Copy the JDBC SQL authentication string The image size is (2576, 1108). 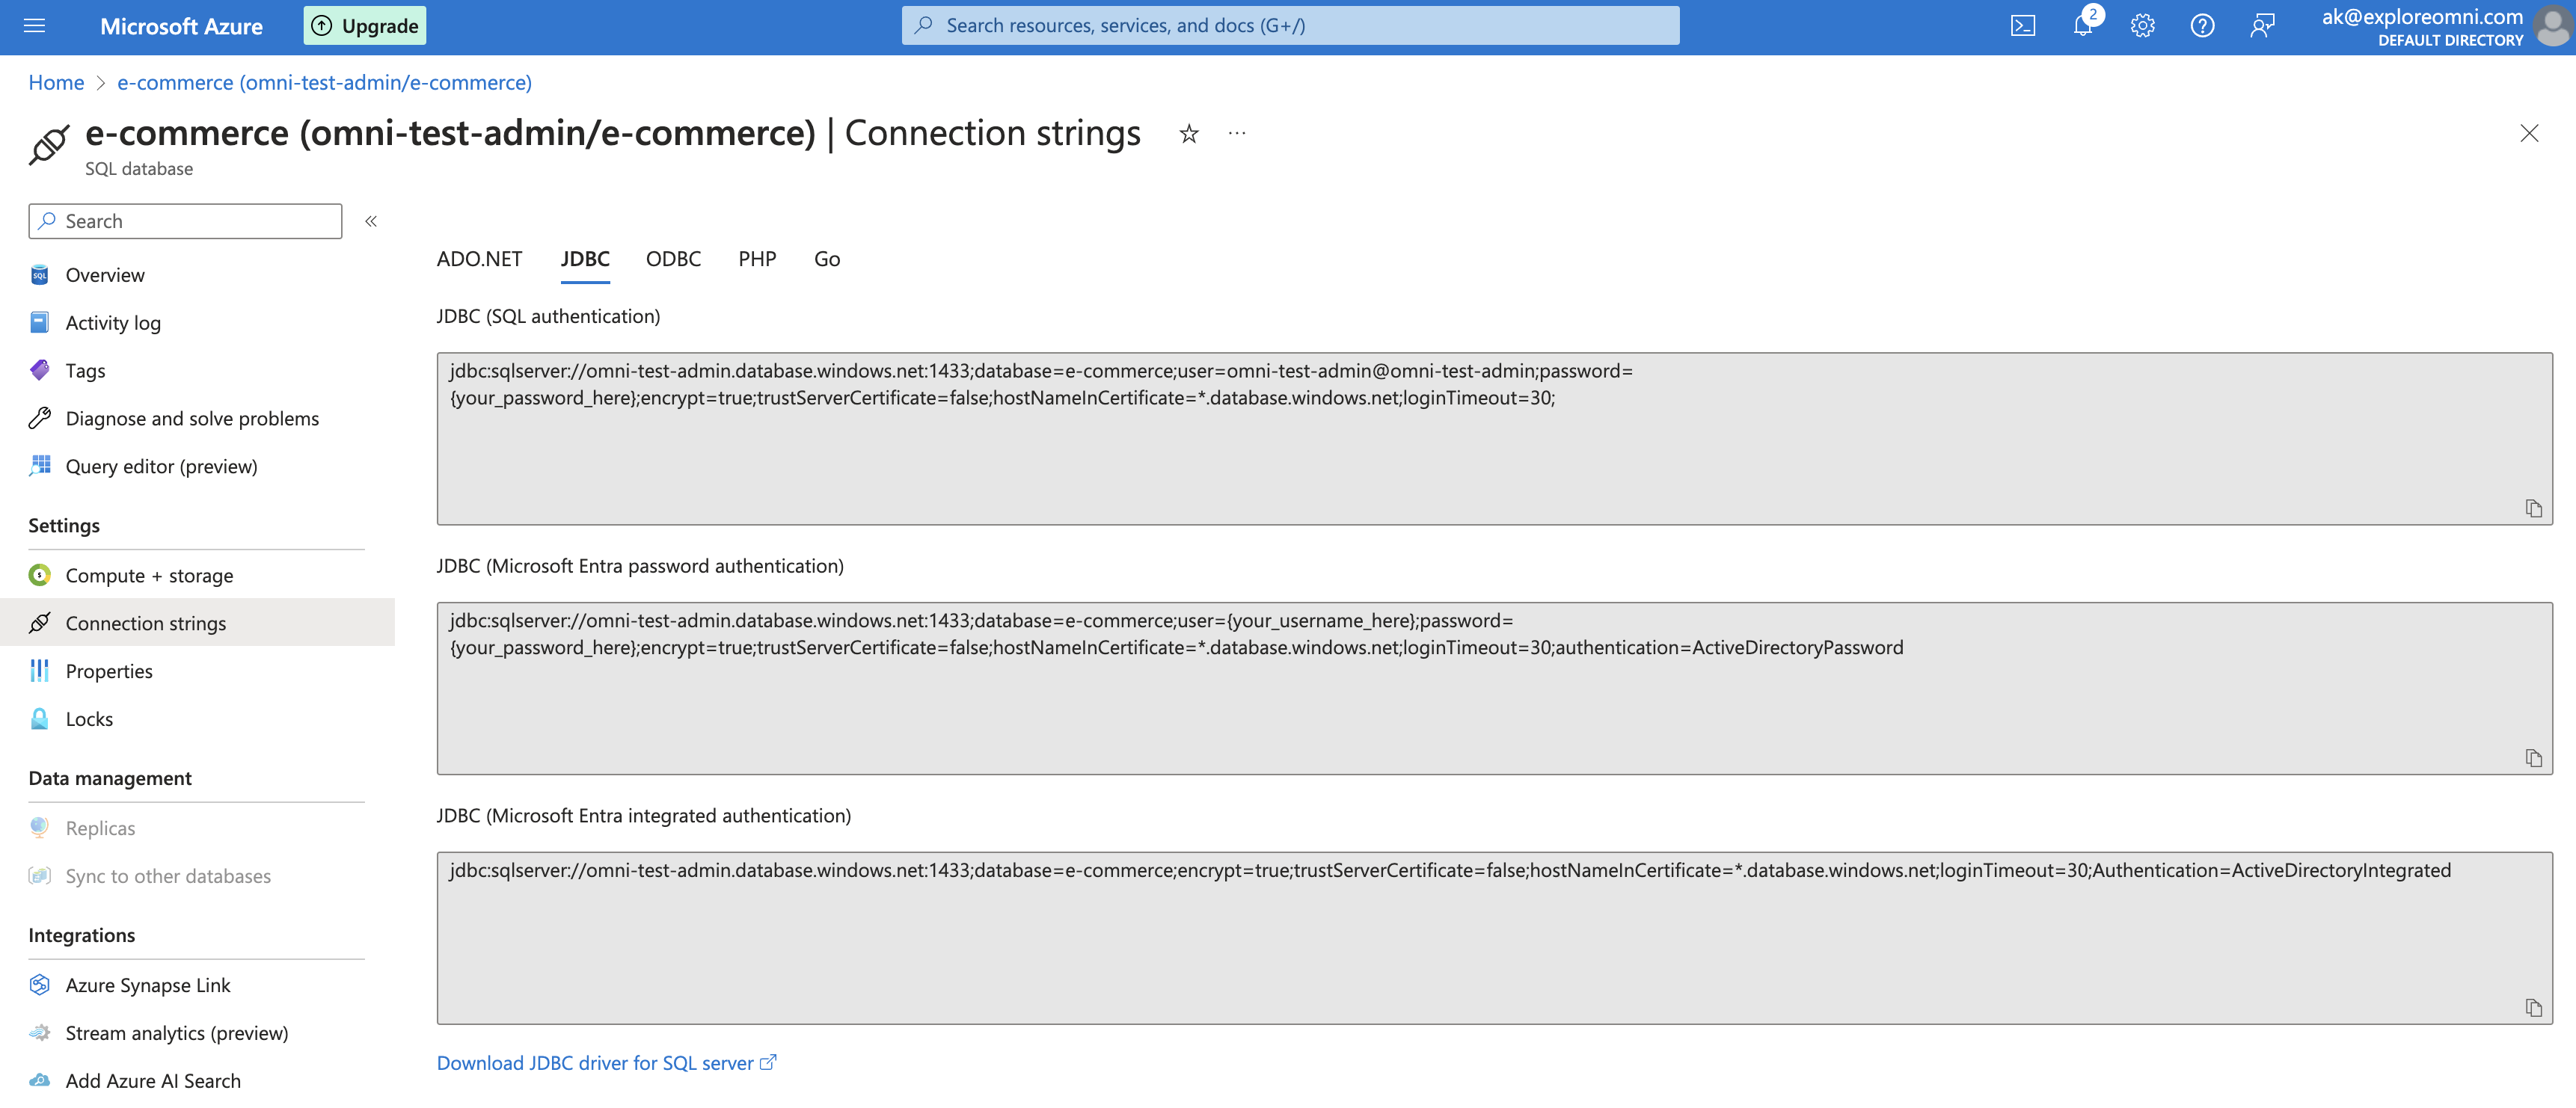pos(2533,508)
